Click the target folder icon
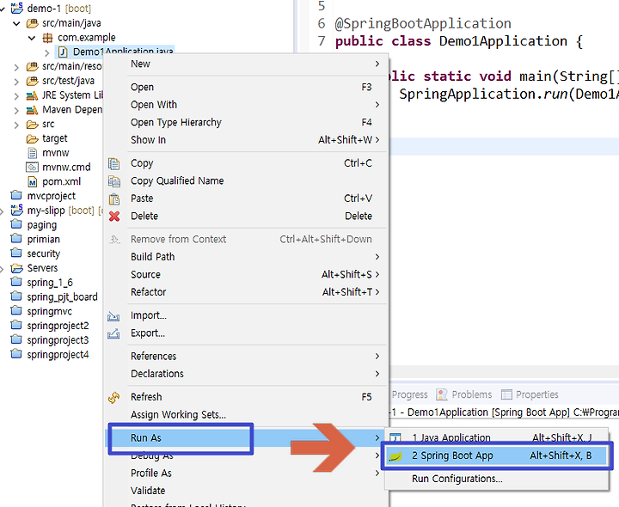 [x=32, y=139]
